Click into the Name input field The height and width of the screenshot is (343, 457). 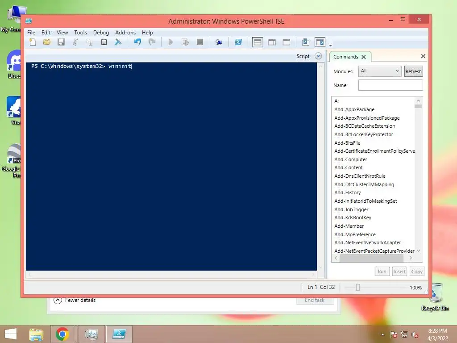point(391,85)
